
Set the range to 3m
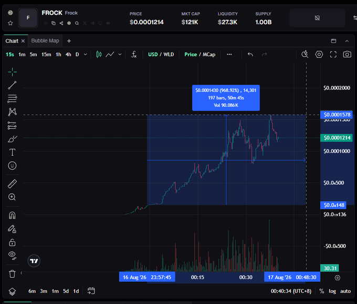click(44, 291)
